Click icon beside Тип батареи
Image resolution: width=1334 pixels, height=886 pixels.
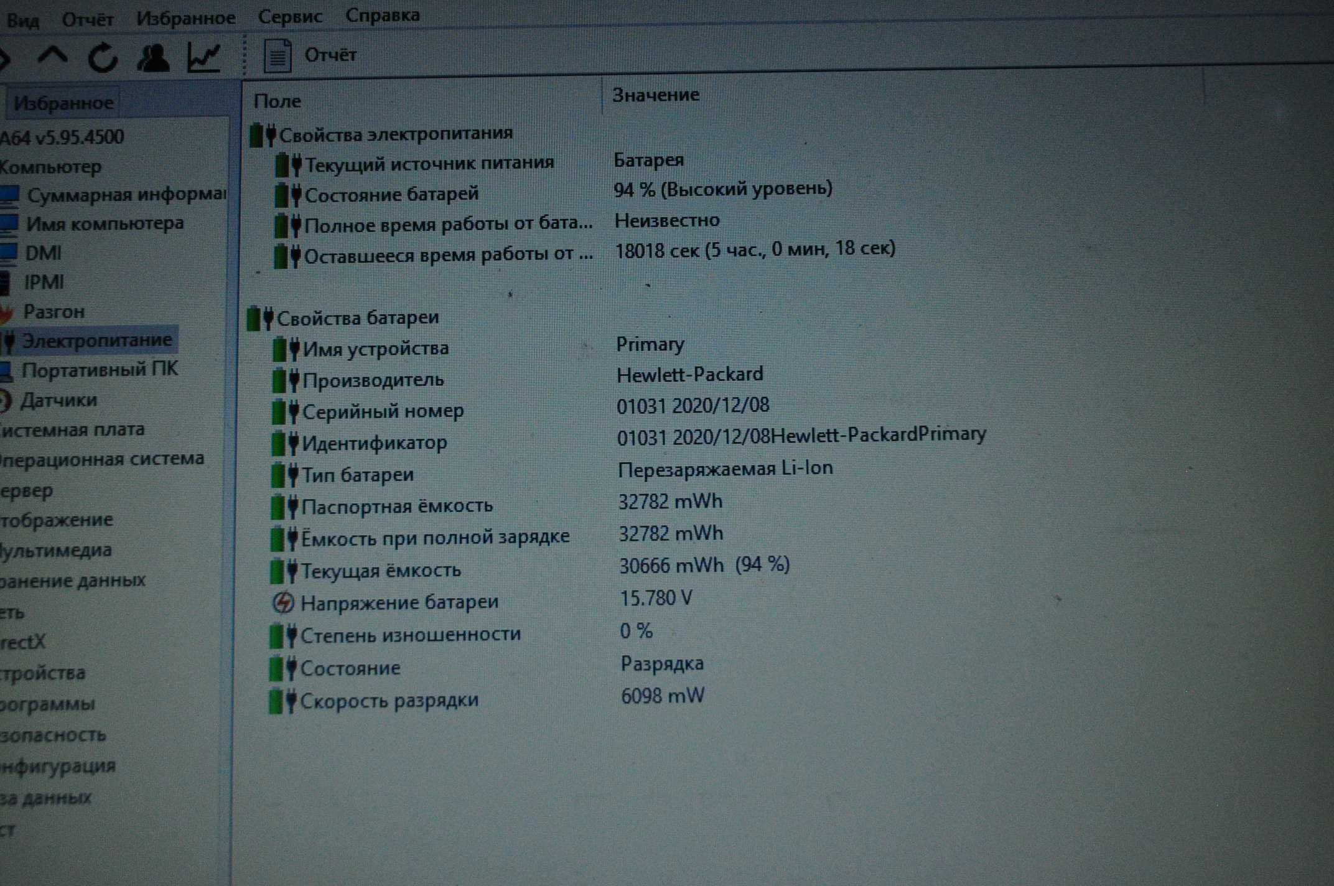pos(285,476)
